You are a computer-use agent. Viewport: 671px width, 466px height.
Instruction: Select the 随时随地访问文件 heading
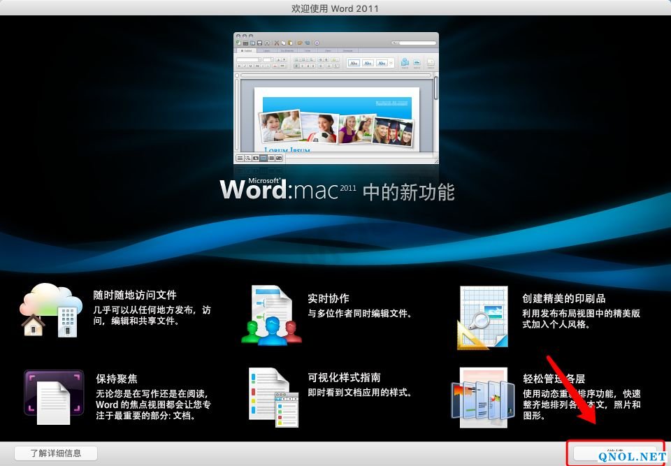coord(135,296)
